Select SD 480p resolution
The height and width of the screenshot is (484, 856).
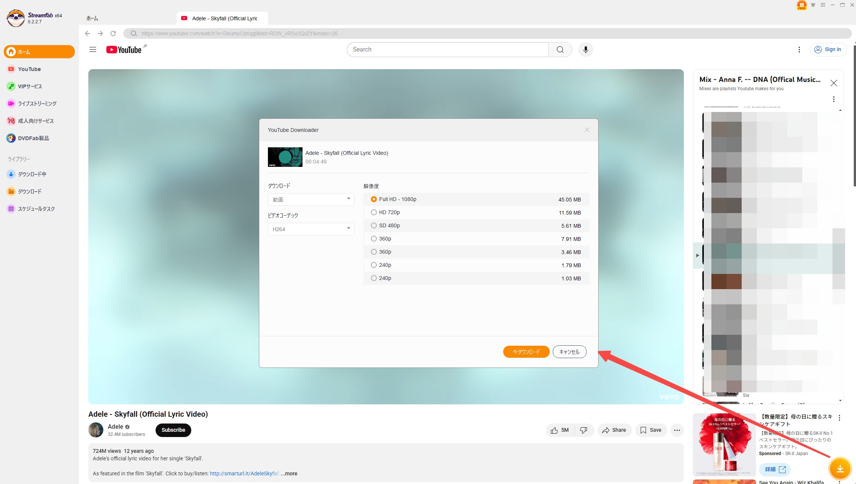point(476,226)
